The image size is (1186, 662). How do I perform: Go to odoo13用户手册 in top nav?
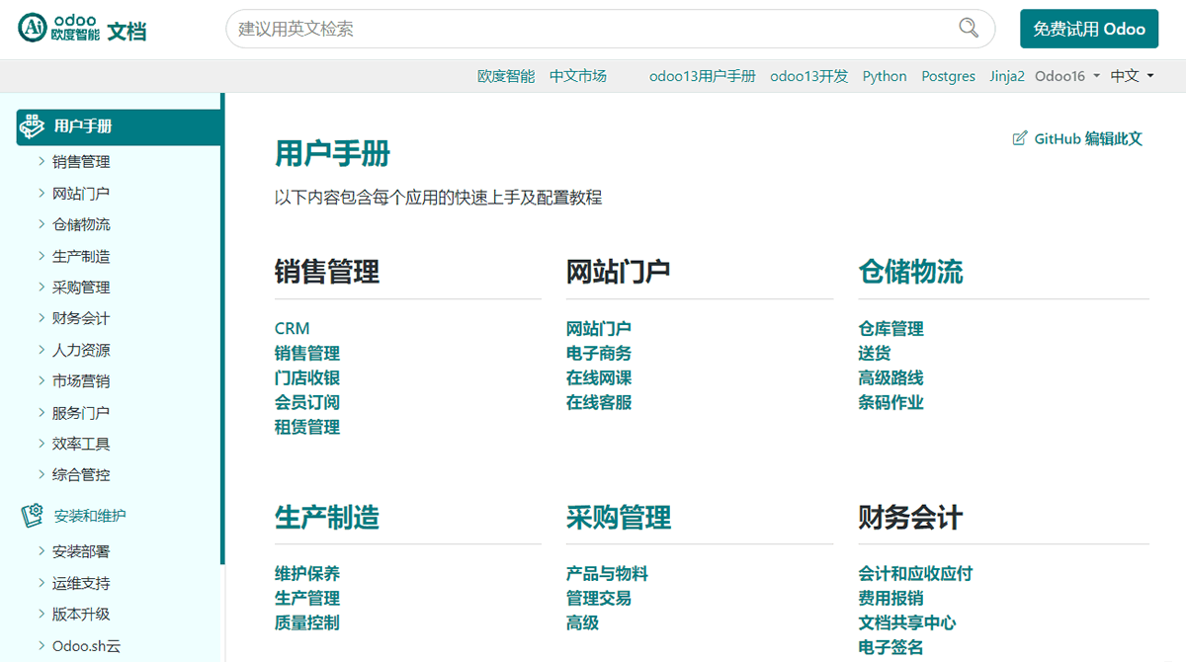[x=702, y=76]
